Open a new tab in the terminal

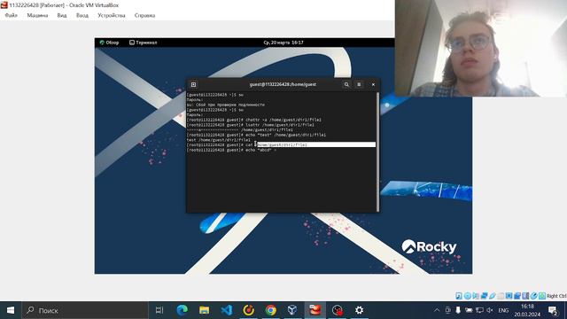pos(193,84)
